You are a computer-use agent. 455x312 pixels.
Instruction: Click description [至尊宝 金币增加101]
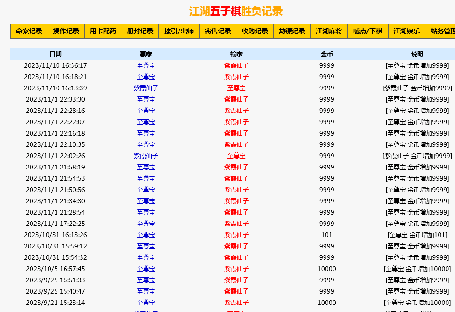coord(417,235)
